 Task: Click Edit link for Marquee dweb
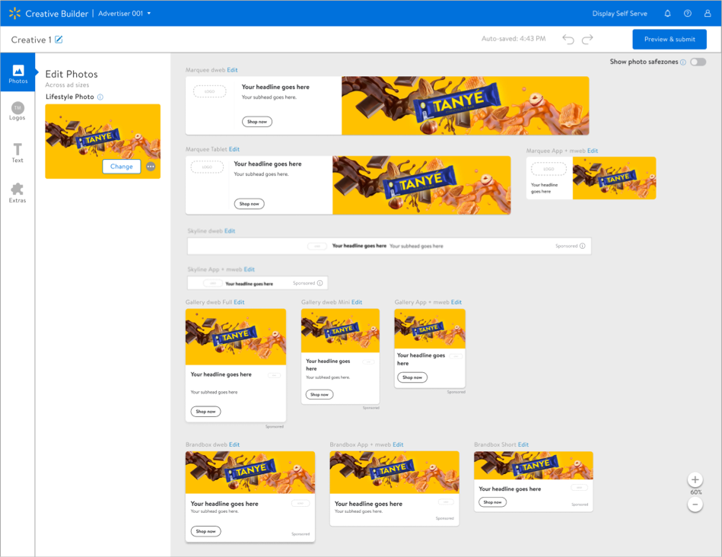[232, 70]
